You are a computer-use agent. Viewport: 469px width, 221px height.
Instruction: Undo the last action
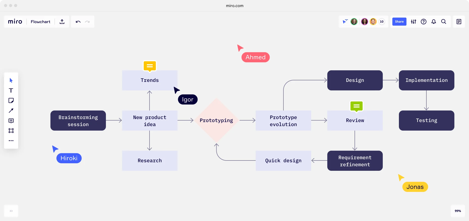pos(78,22)
